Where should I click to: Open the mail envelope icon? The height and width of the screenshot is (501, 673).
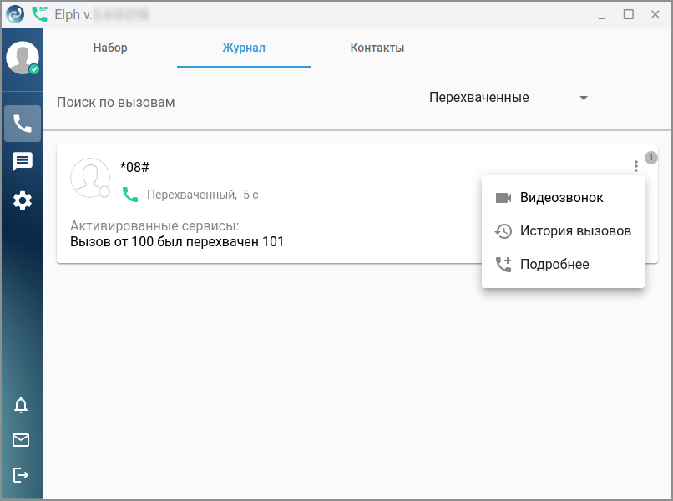click(x=21, y=440)
